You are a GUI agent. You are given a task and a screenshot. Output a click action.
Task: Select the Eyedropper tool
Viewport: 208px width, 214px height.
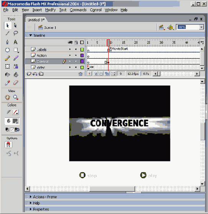tap(8, 83)
